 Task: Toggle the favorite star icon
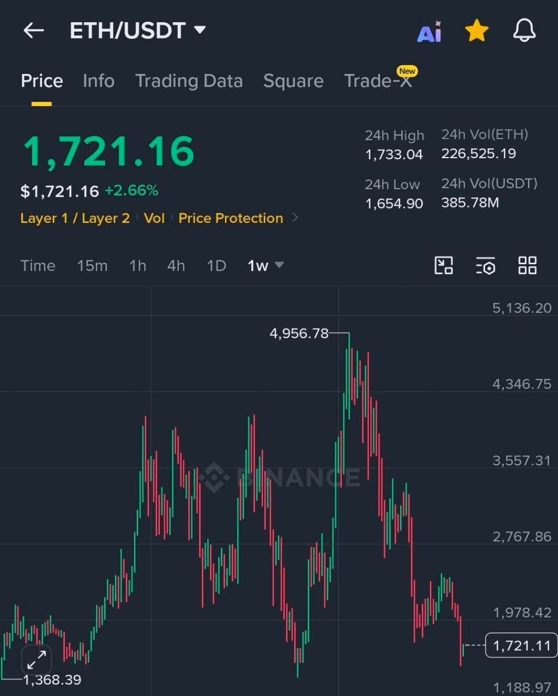tap(477, 30)
